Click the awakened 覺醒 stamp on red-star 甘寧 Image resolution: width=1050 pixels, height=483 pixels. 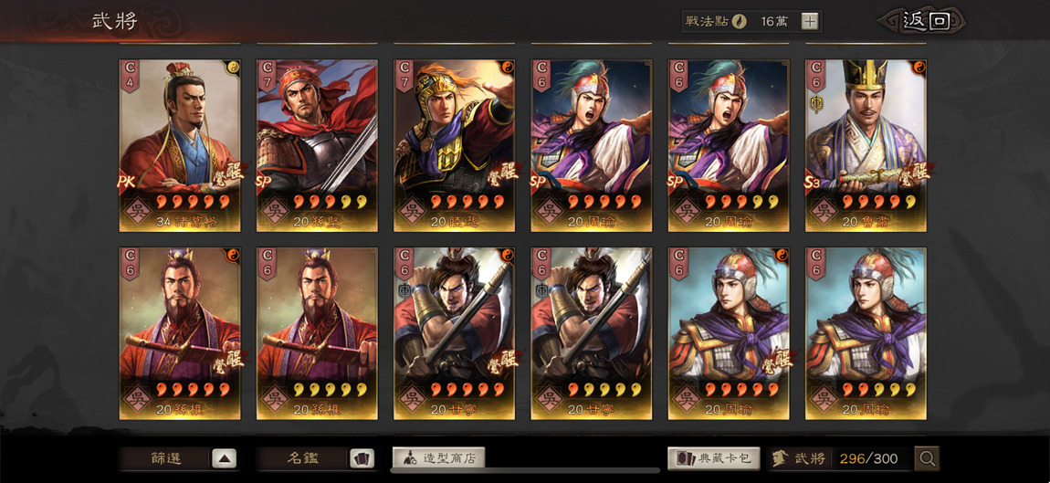[x=500, y=359]
